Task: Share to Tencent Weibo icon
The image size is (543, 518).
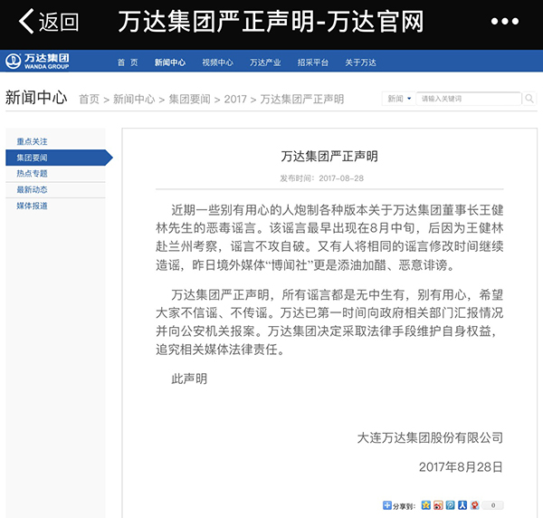Action: coord(451,505)
